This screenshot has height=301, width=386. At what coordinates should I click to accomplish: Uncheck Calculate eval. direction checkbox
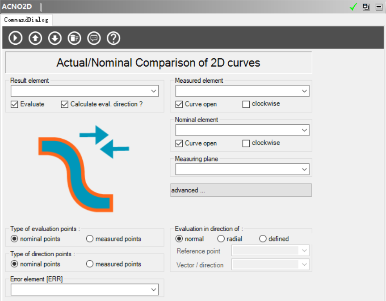tap(64, 104)
